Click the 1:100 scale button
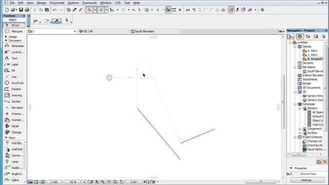 pyautogui.click(x=53, y=182)
